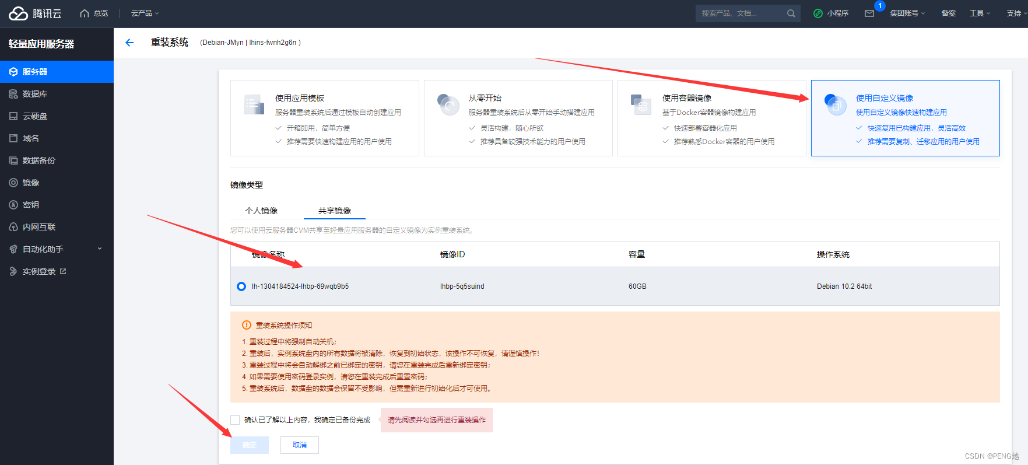Click the 镜像ID column header
1028x465 pixels.
(452, 254)
